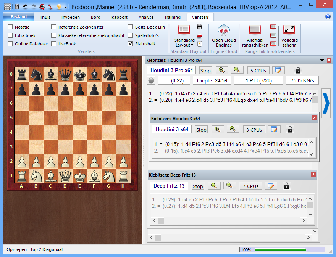Screen dimensions: 336x257
Task: Click the chessboard application icon
Action: pyautogui.click(x=8, y=7)
